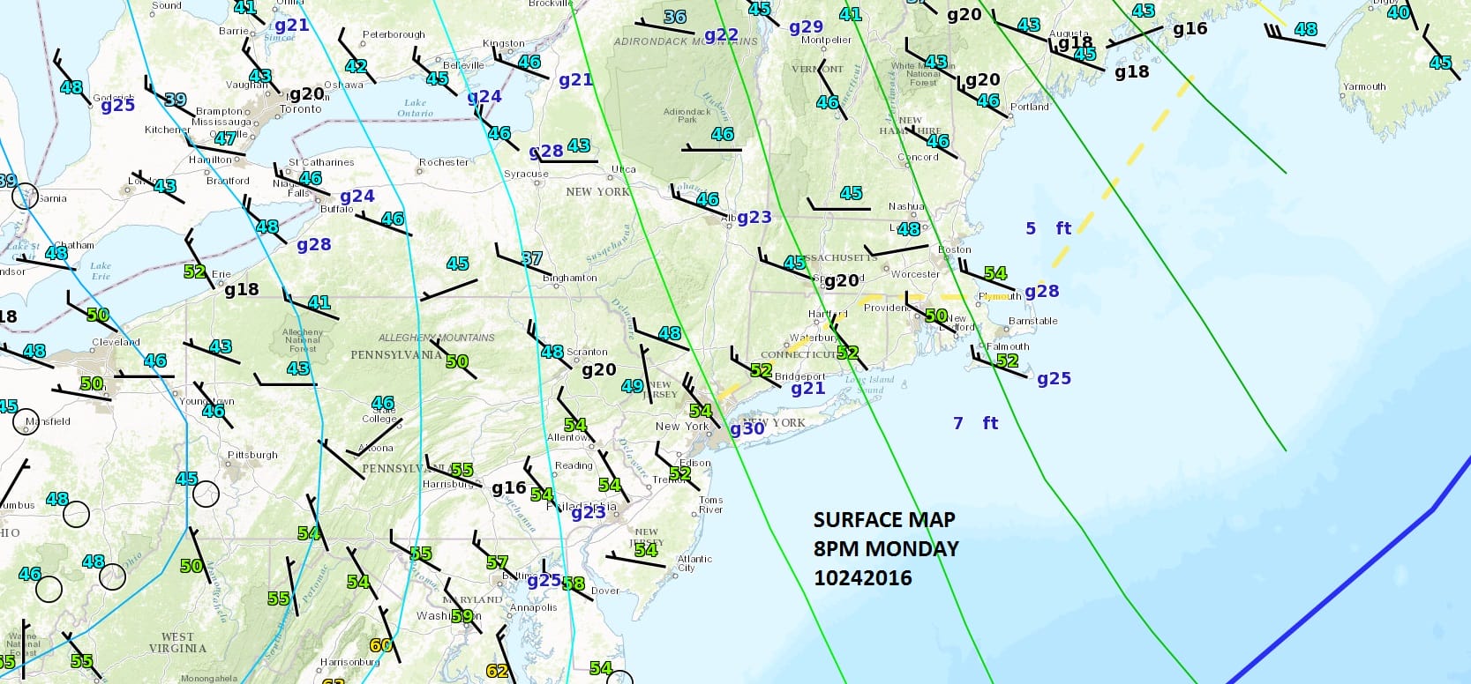Click the g30 gust label at New York
This screenshot has width=1471, height=684.
coord(747,429)
